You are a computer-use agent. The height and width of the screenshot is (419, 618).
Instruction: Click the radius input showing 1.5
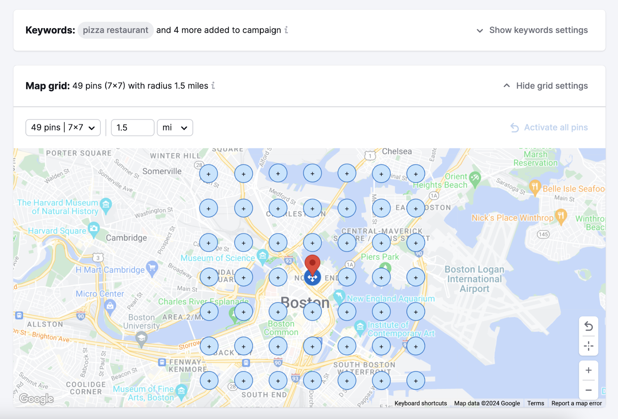point(132,128)
